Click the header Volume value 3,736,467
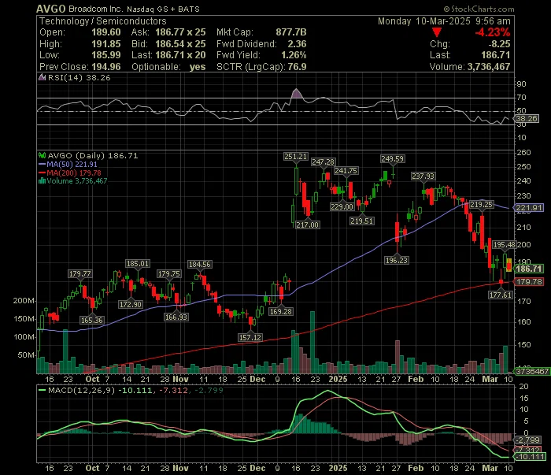Image resolution: width=551 pixels, height=475 pixels. coord(489,67)
